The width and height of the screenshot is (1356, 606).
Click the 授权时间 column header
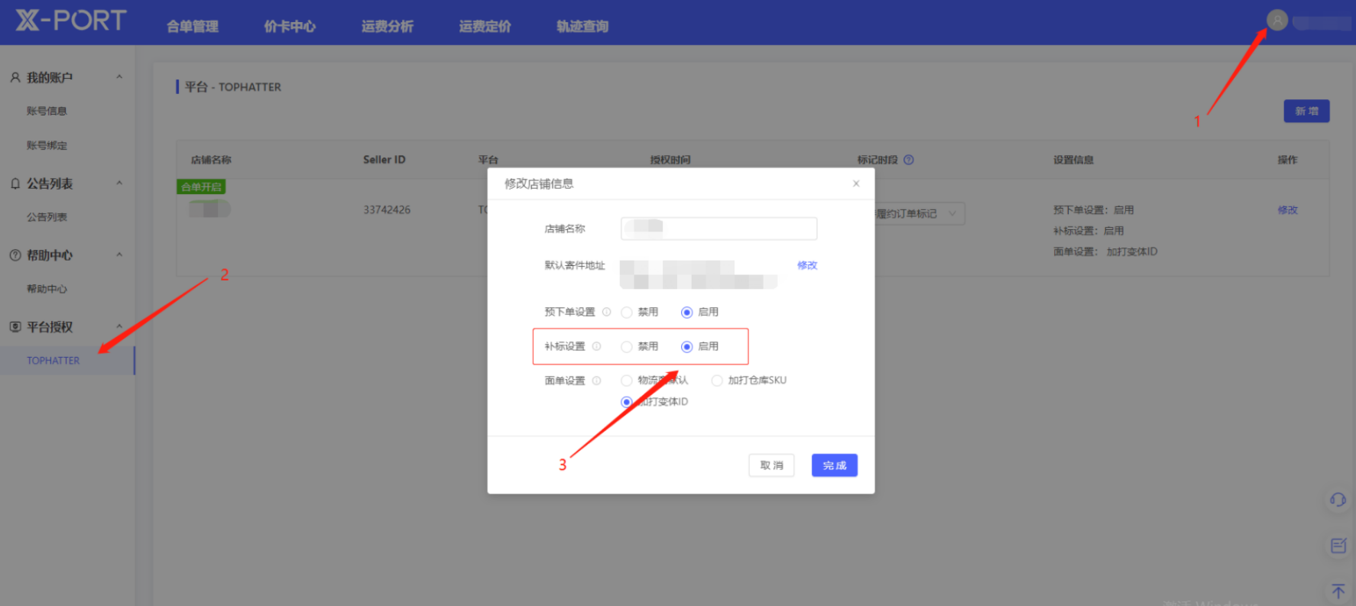(x=670, y=160)
